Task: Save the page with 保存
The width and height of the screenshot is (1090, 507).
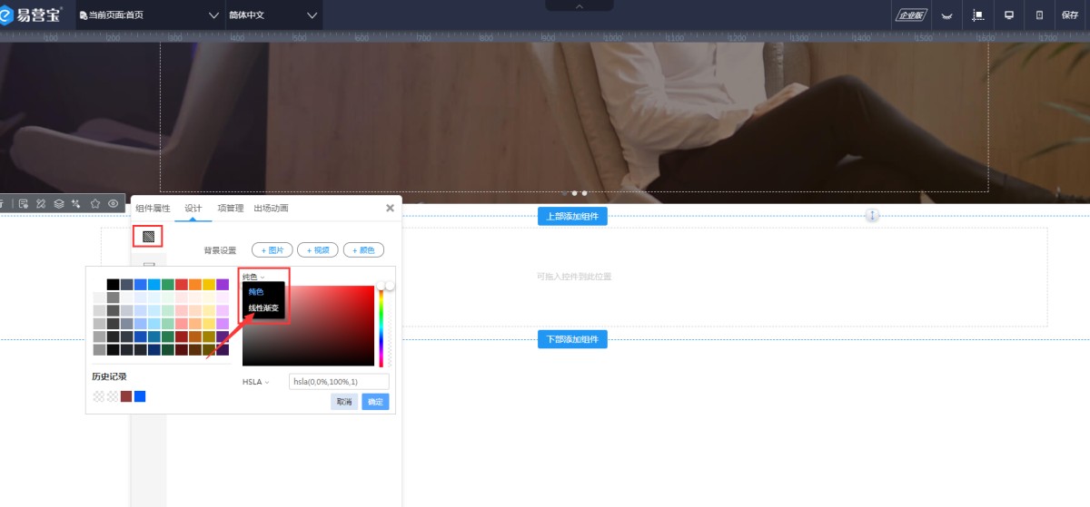Action: tap(1069, 15)
